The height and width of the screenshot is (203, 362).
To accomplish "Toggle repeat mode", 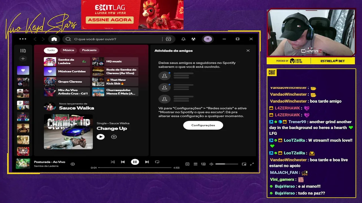I will point(157,162).
